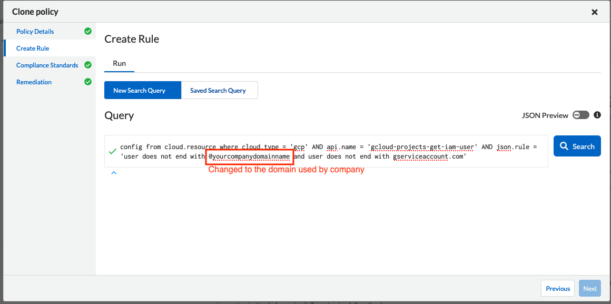Go to the Create Rule step
The height and width of the screenshot is (304, 611).
click(33, 48)
